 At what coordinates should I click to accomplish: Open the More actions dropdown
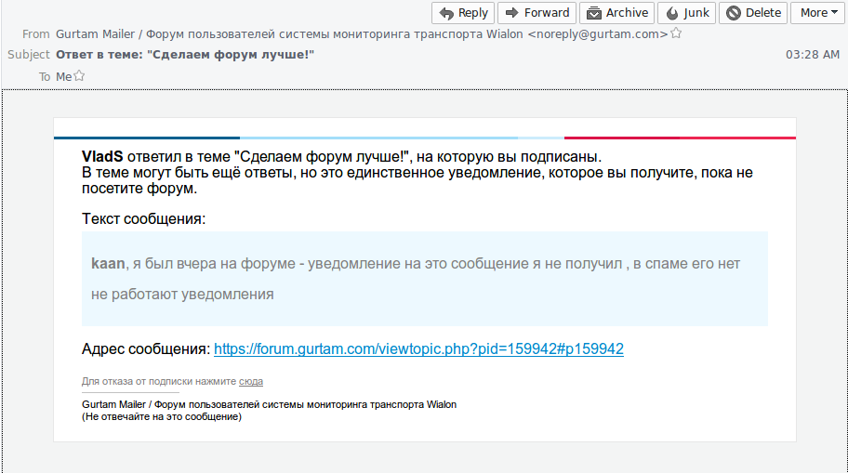coord(817,13)
